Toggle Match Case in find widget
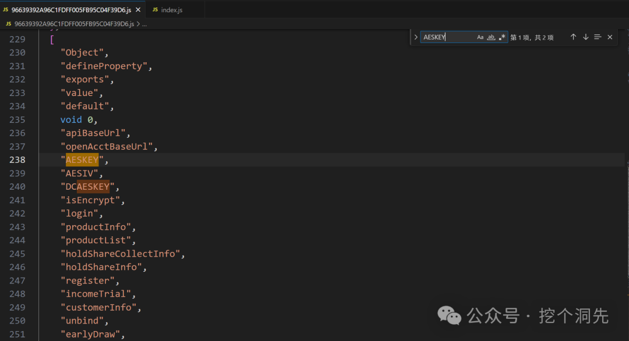The width and height of the screenshot is (629, 341). coord(480,37)
